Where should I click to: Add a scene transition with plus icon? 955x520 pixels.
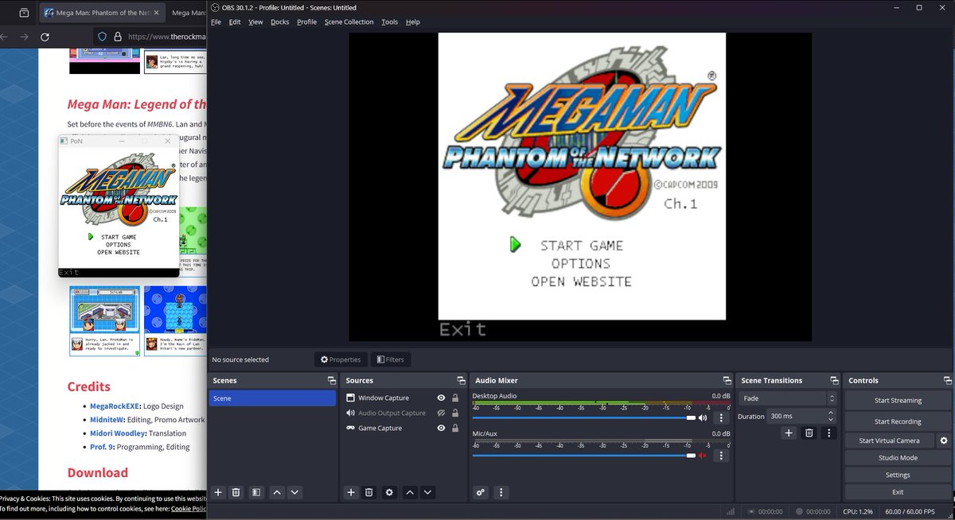(x=789, y=433)
